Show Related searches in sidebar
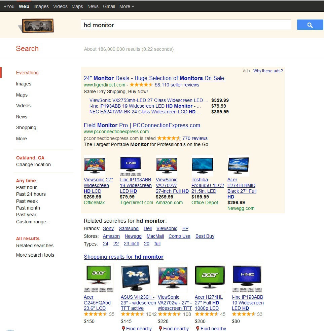Screen dimensions: 324x331 [x=35, y=246]
